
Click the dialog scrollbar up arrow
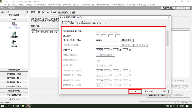point(168,29)
